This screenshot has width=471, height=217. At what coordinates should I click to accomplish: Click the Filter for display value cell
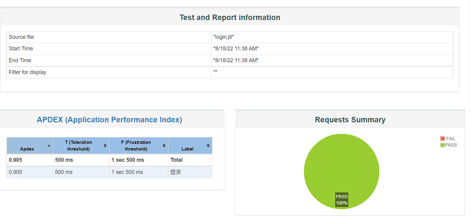pyautogui.click(x=332, y=72)
